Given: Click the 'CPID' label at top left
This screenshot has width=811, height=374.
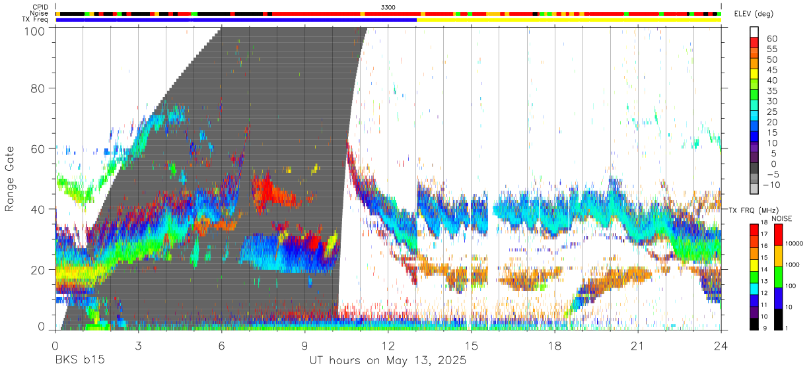Looking at the screenshot, I should click(42, 7).
